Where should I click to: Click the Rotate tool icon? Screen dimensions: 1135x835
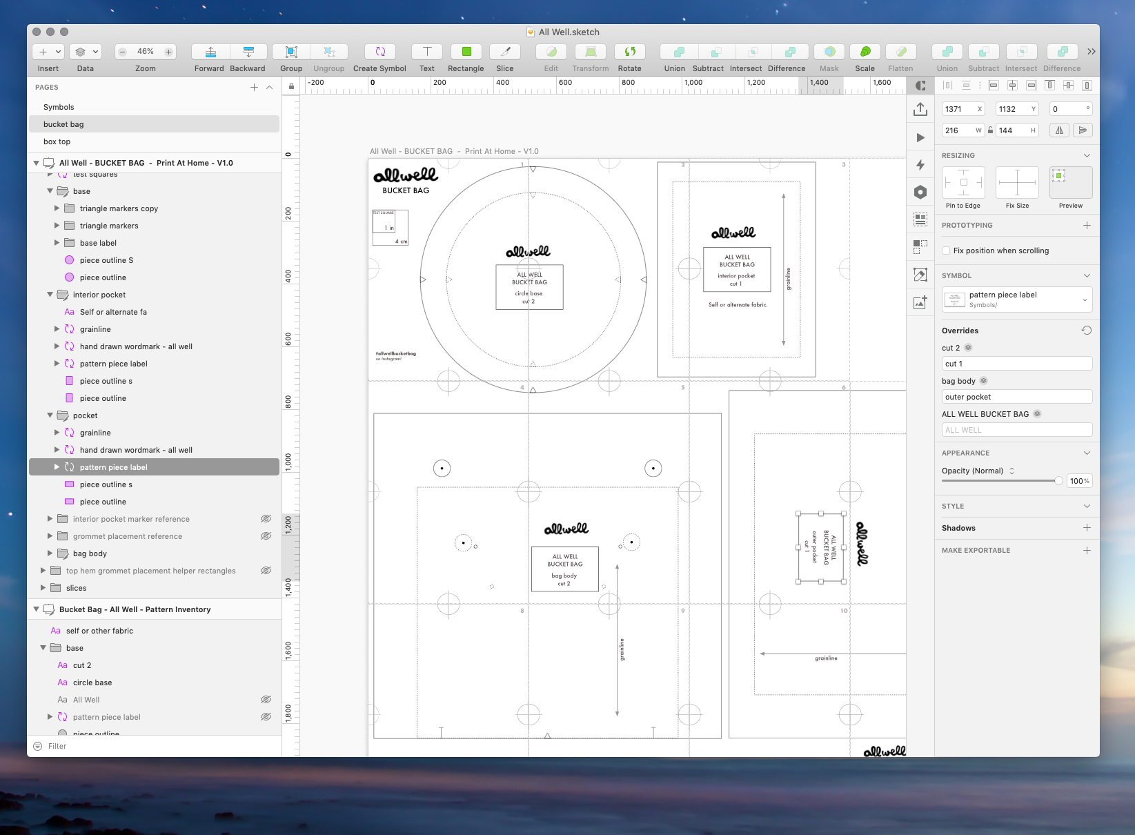pyautogui.click(x=629, y=52)
